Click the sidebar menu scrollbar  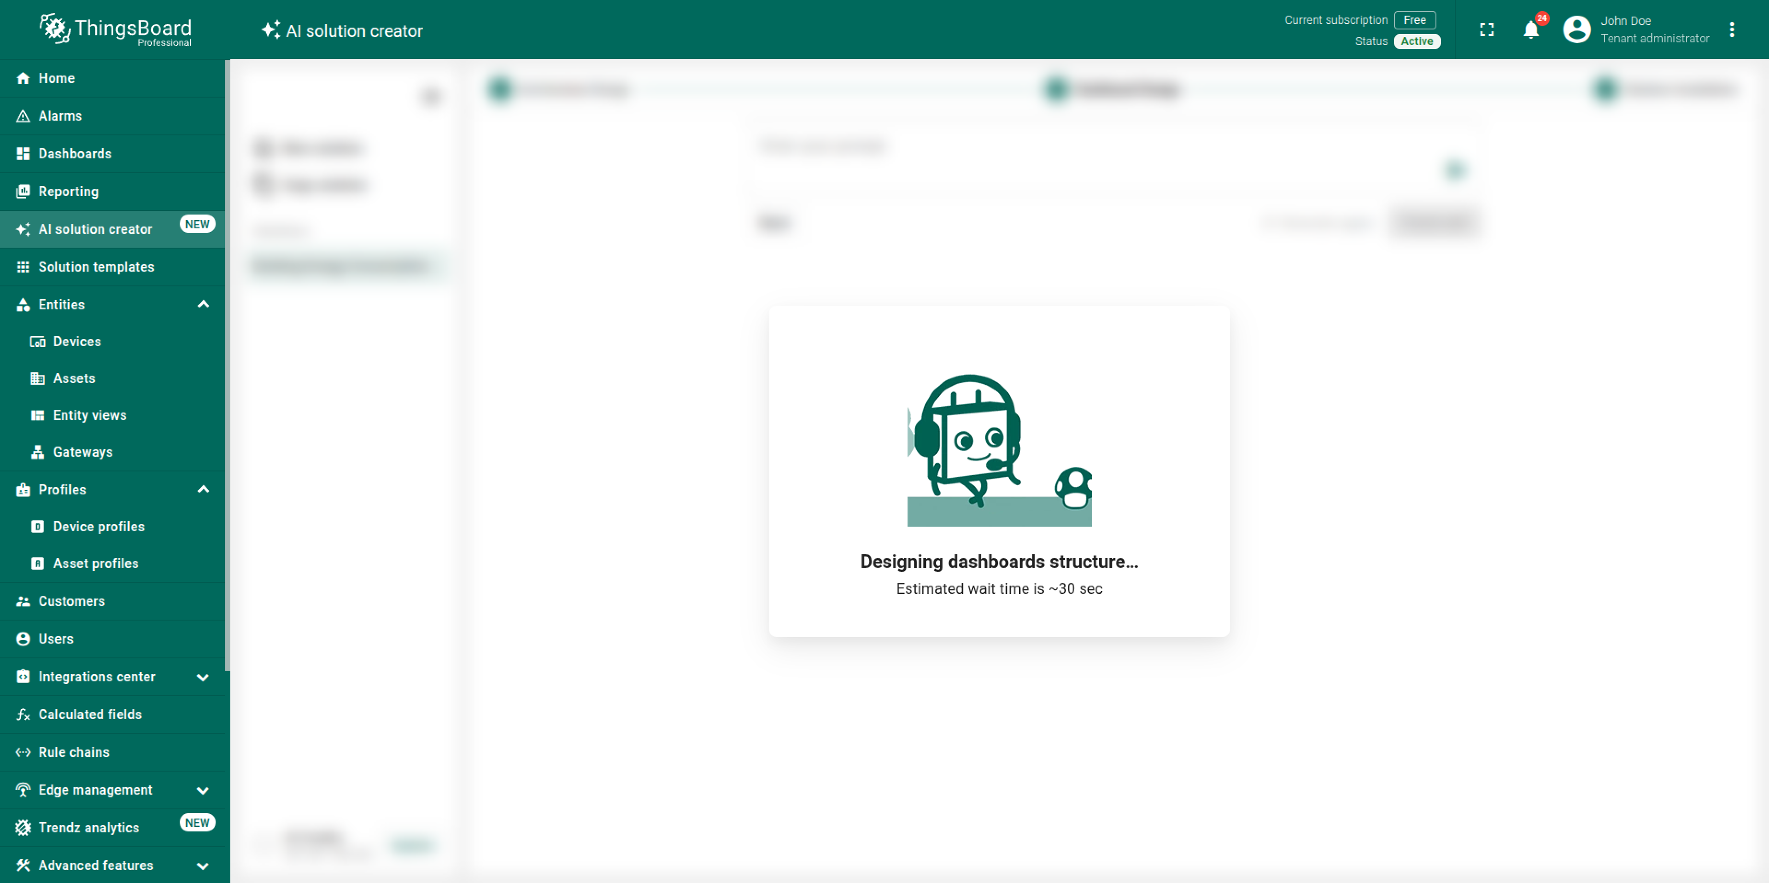click(x=227, y=364)
